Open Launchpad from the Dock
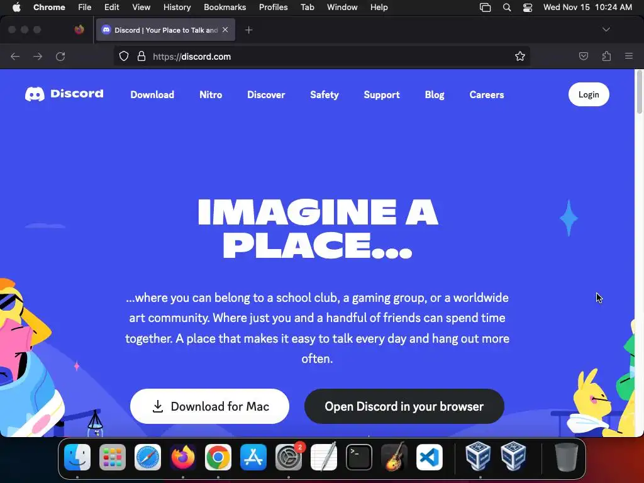The width and height of the screenshot is (644, 483). point(113,457)
